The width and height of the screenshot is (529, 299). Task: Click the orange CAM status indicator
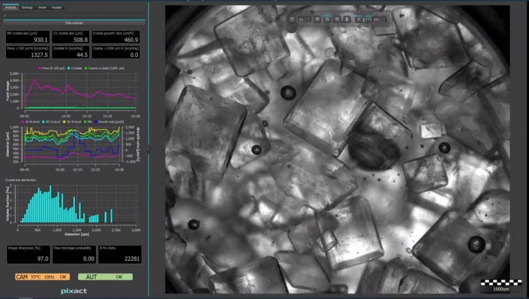coord(42,277)
